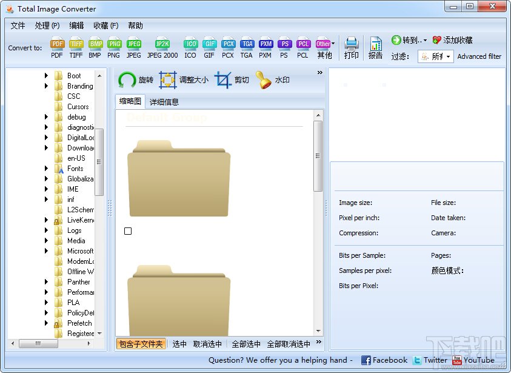511x373 pixels.
Task: Expand the Branding folder node
Action: [x=46, y=86]
